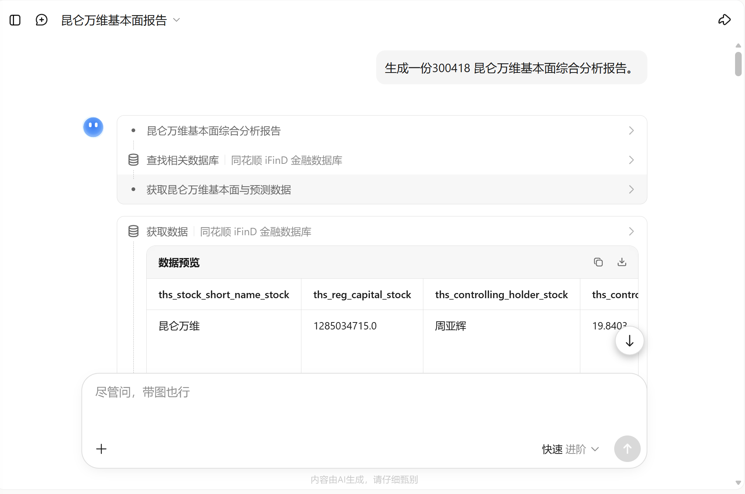The width and height of the screenshot is (745, 494).
Task: Click the scrollbar up arrow
Action: [738, 45]
